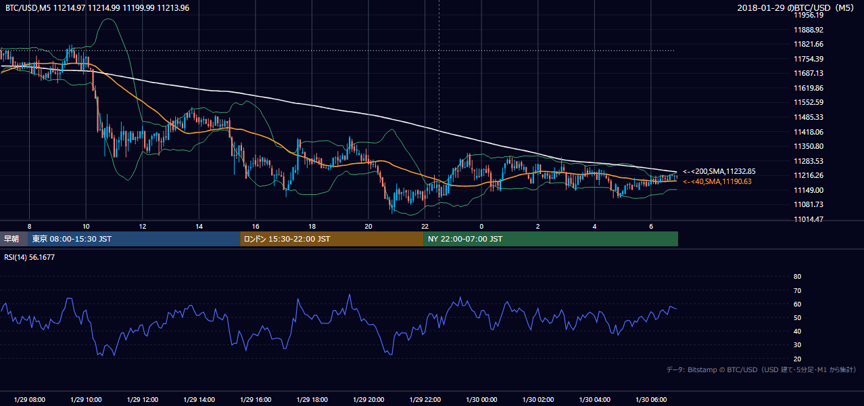Click price axis value 11081.73

[x=809, y=204]
